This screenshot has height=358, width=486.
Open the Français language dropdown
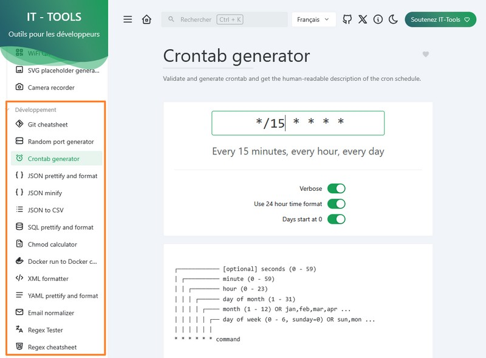point(313,19)
